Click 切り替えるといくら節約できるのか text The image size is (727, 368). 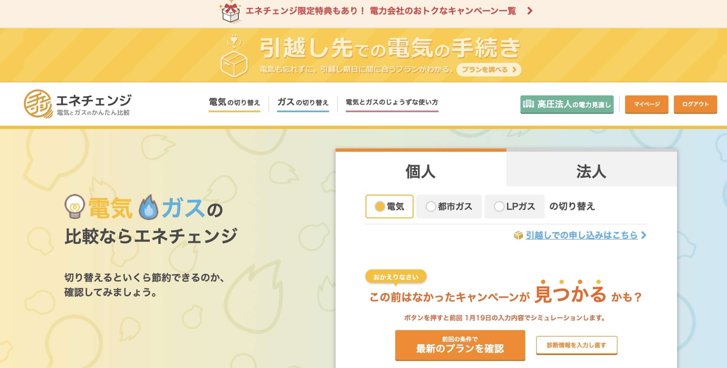[x=145, y=277]
